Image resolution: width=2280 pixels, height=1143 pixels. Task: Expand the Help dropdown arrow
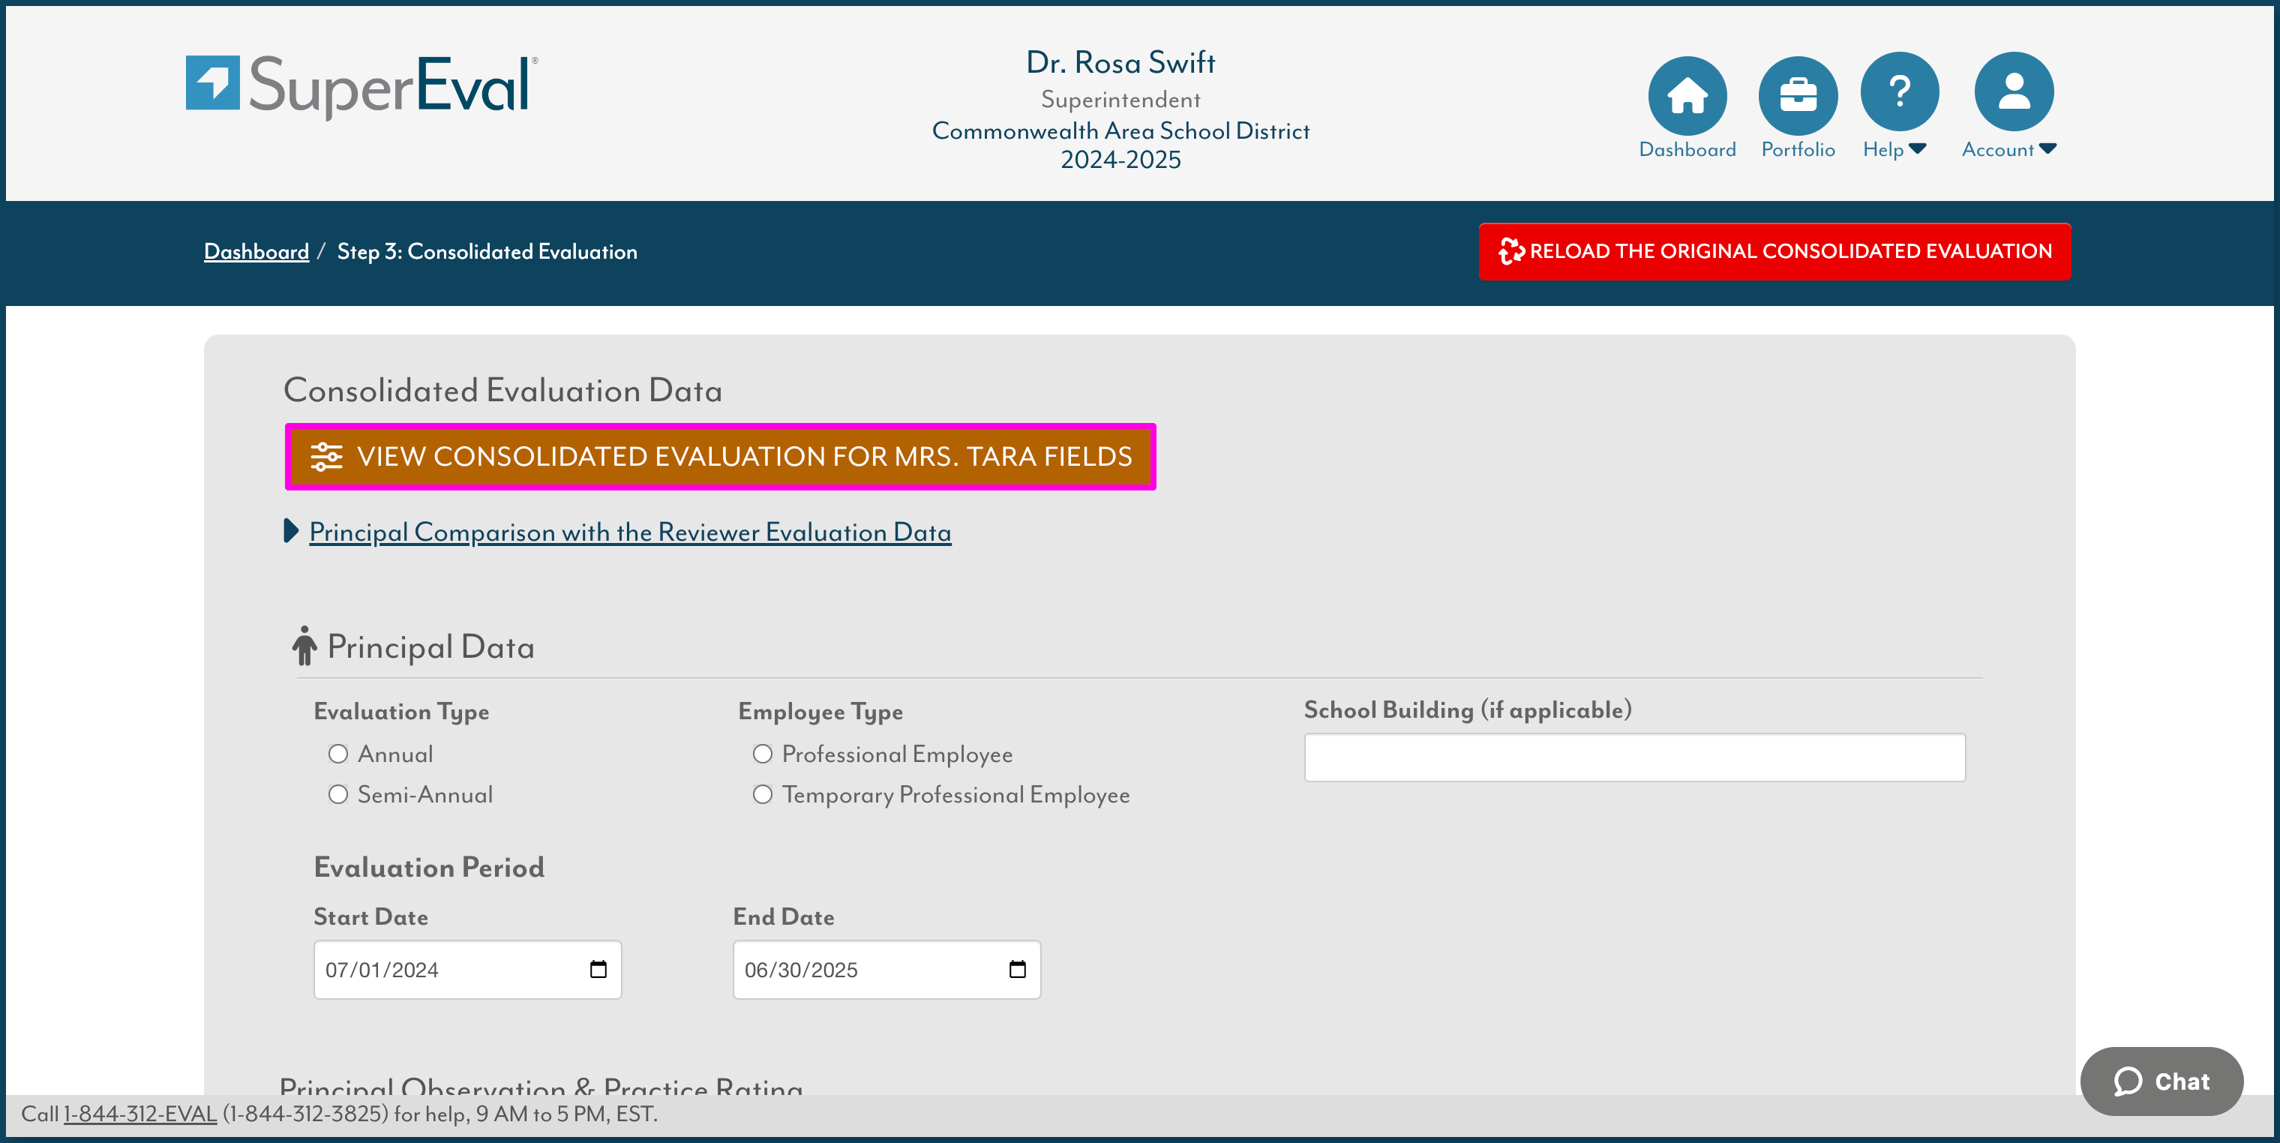pos(1917,148)
